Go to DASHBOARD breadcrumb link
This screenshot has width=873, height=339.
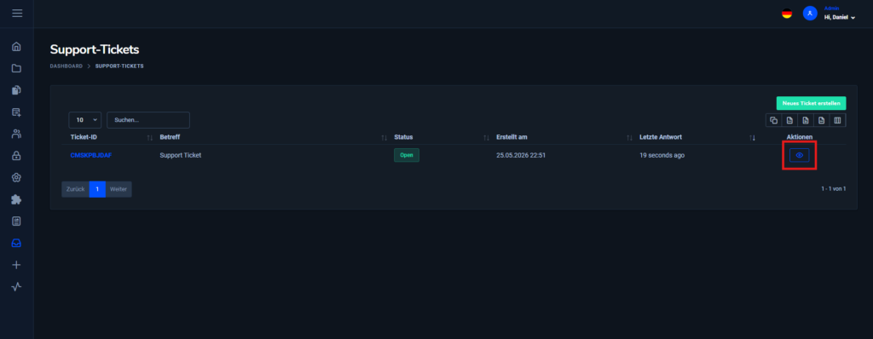(x=66, y=66)
